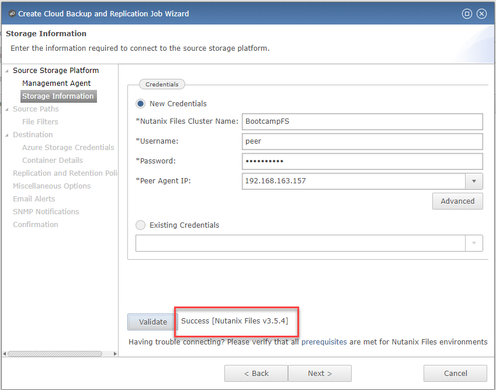The image size is (496, 390).
Task: Select the Existing Credentials radio button
Action: coord(140,225)
